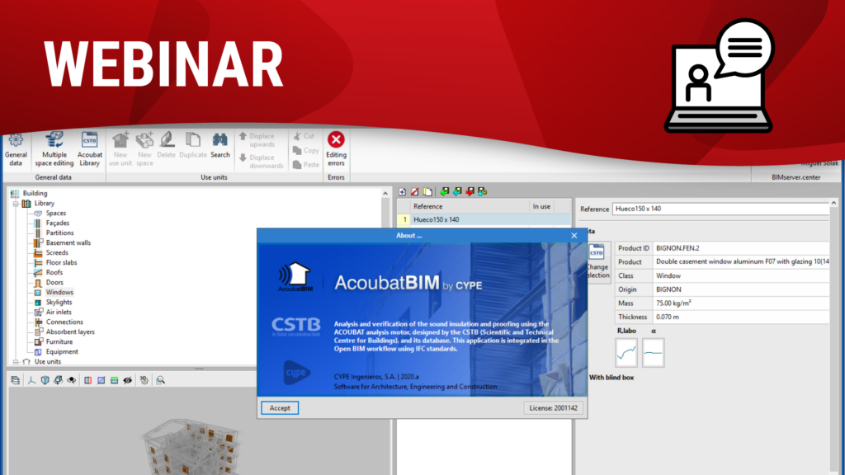Viewport: 845px width, 475px height.
Task: Click the License: 2001142 button
Action: (x=553, y=407)
